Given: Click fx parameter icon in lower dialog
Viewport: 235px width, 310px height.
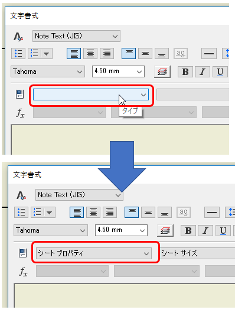Looking at the screenshot, I should [23, 272].
